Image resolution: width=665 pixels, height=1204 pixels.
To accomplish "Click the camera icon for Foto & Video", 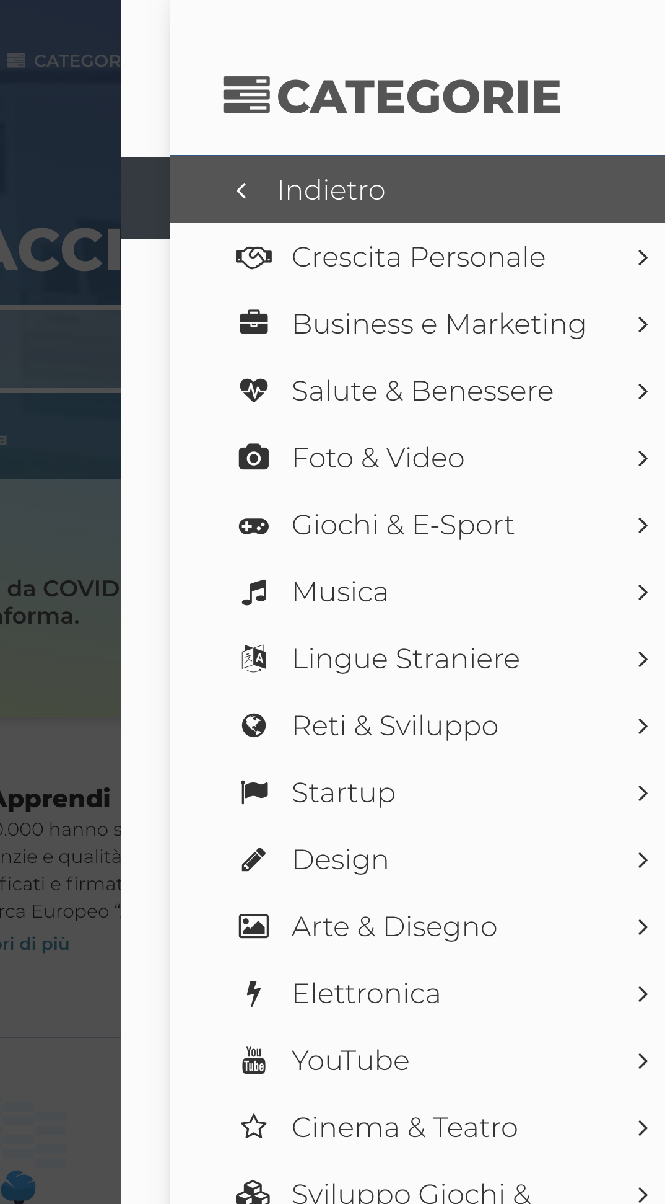I will (x=254, y=458).
